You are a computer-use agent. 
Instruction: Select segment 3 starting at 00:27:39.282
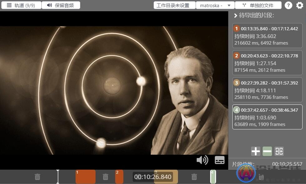267,90
